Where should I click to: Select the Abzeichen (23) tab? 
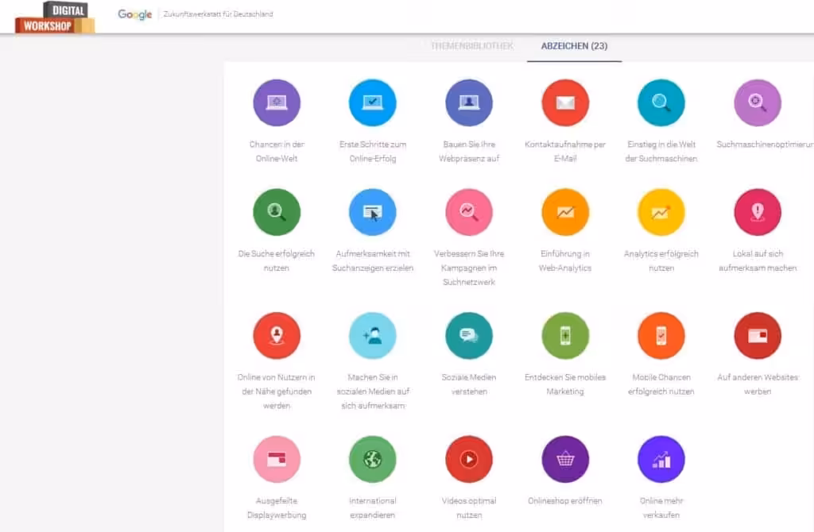pyautogui.click(x=574, y=45)
